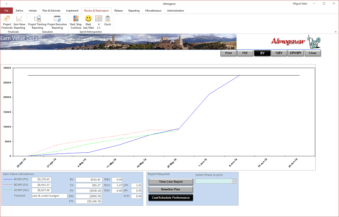This screenshot has width=339, height=217.
Task: Open Glad, Sad, Mad retrospective
Action: click(x=88, y=22)
